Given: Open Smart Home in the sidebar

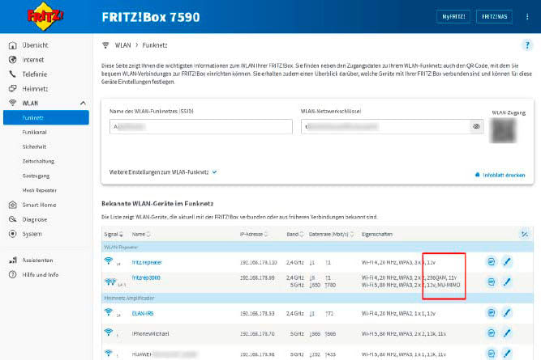Looking at the screenshot, I should point(39,205).
